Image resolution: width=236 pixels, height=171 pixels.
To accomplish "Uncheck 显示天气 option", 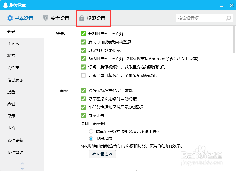I will coord(83,115).
